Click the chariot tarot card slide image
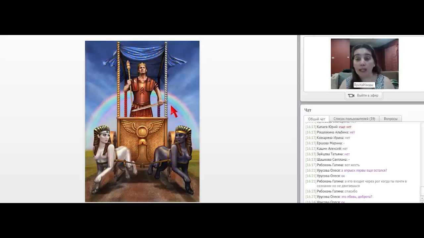The width and height of the screenshot is (424, 238). click(142, 121)
